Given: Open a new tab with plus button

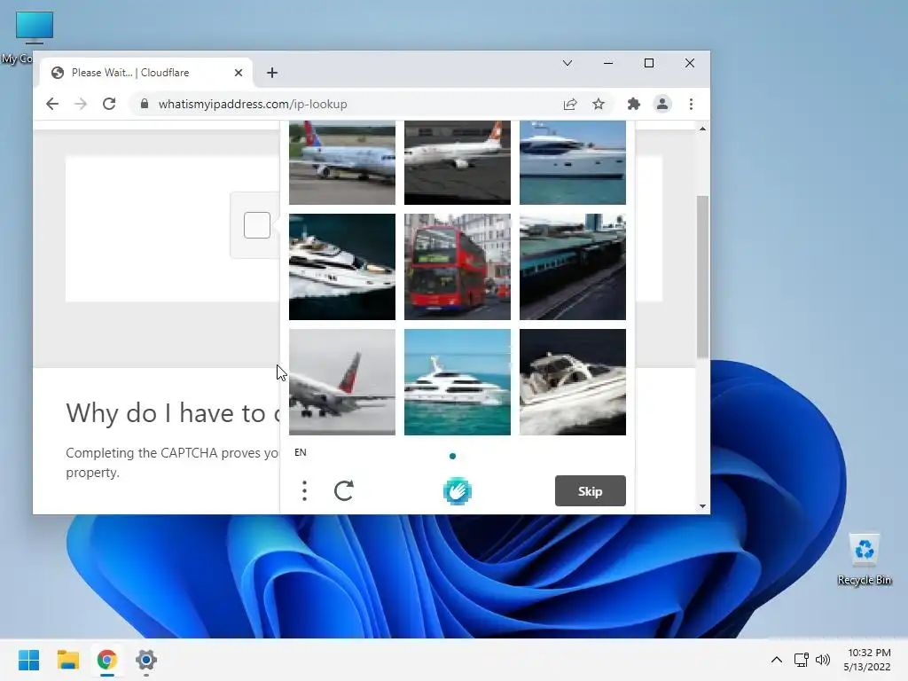Looking at the screenshot, I should (272, 73).
